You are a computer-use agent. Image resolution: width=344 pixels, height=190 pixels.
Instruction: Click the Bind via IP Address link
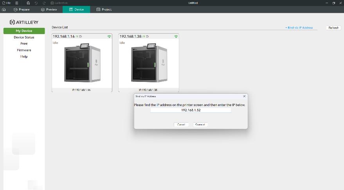pyautogui.click(x=299, y=28)
